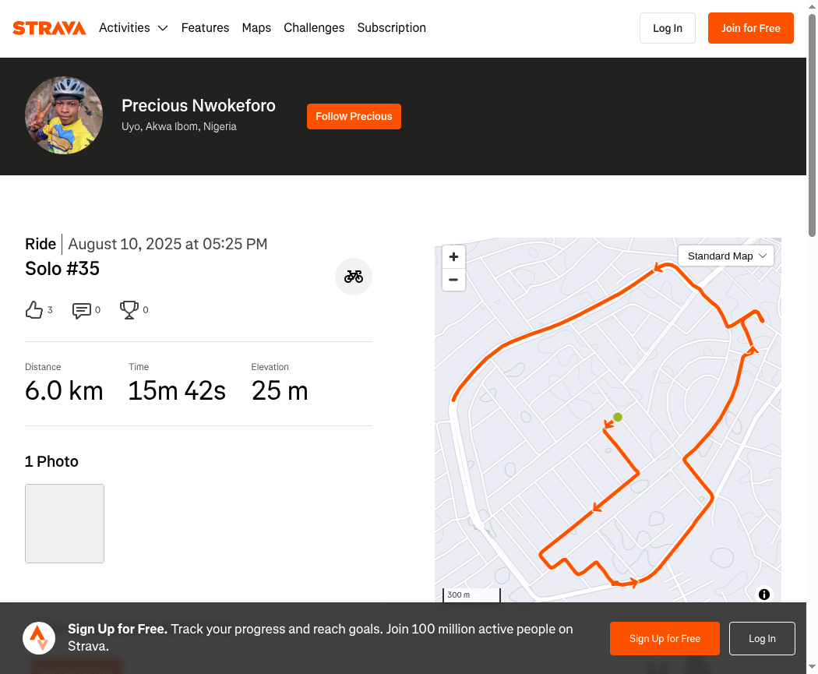Zoom out on the map
The image size is (818, 674).
[453, 280]
